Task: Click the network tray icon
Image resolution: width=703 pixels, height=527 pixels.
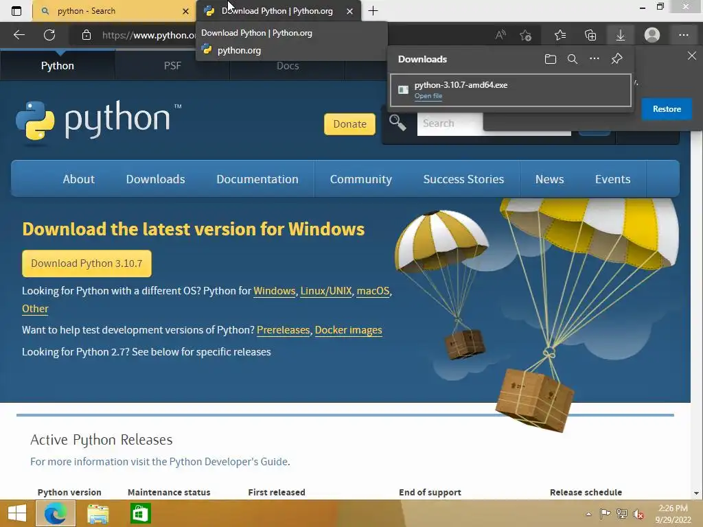Action: point(622,513)
